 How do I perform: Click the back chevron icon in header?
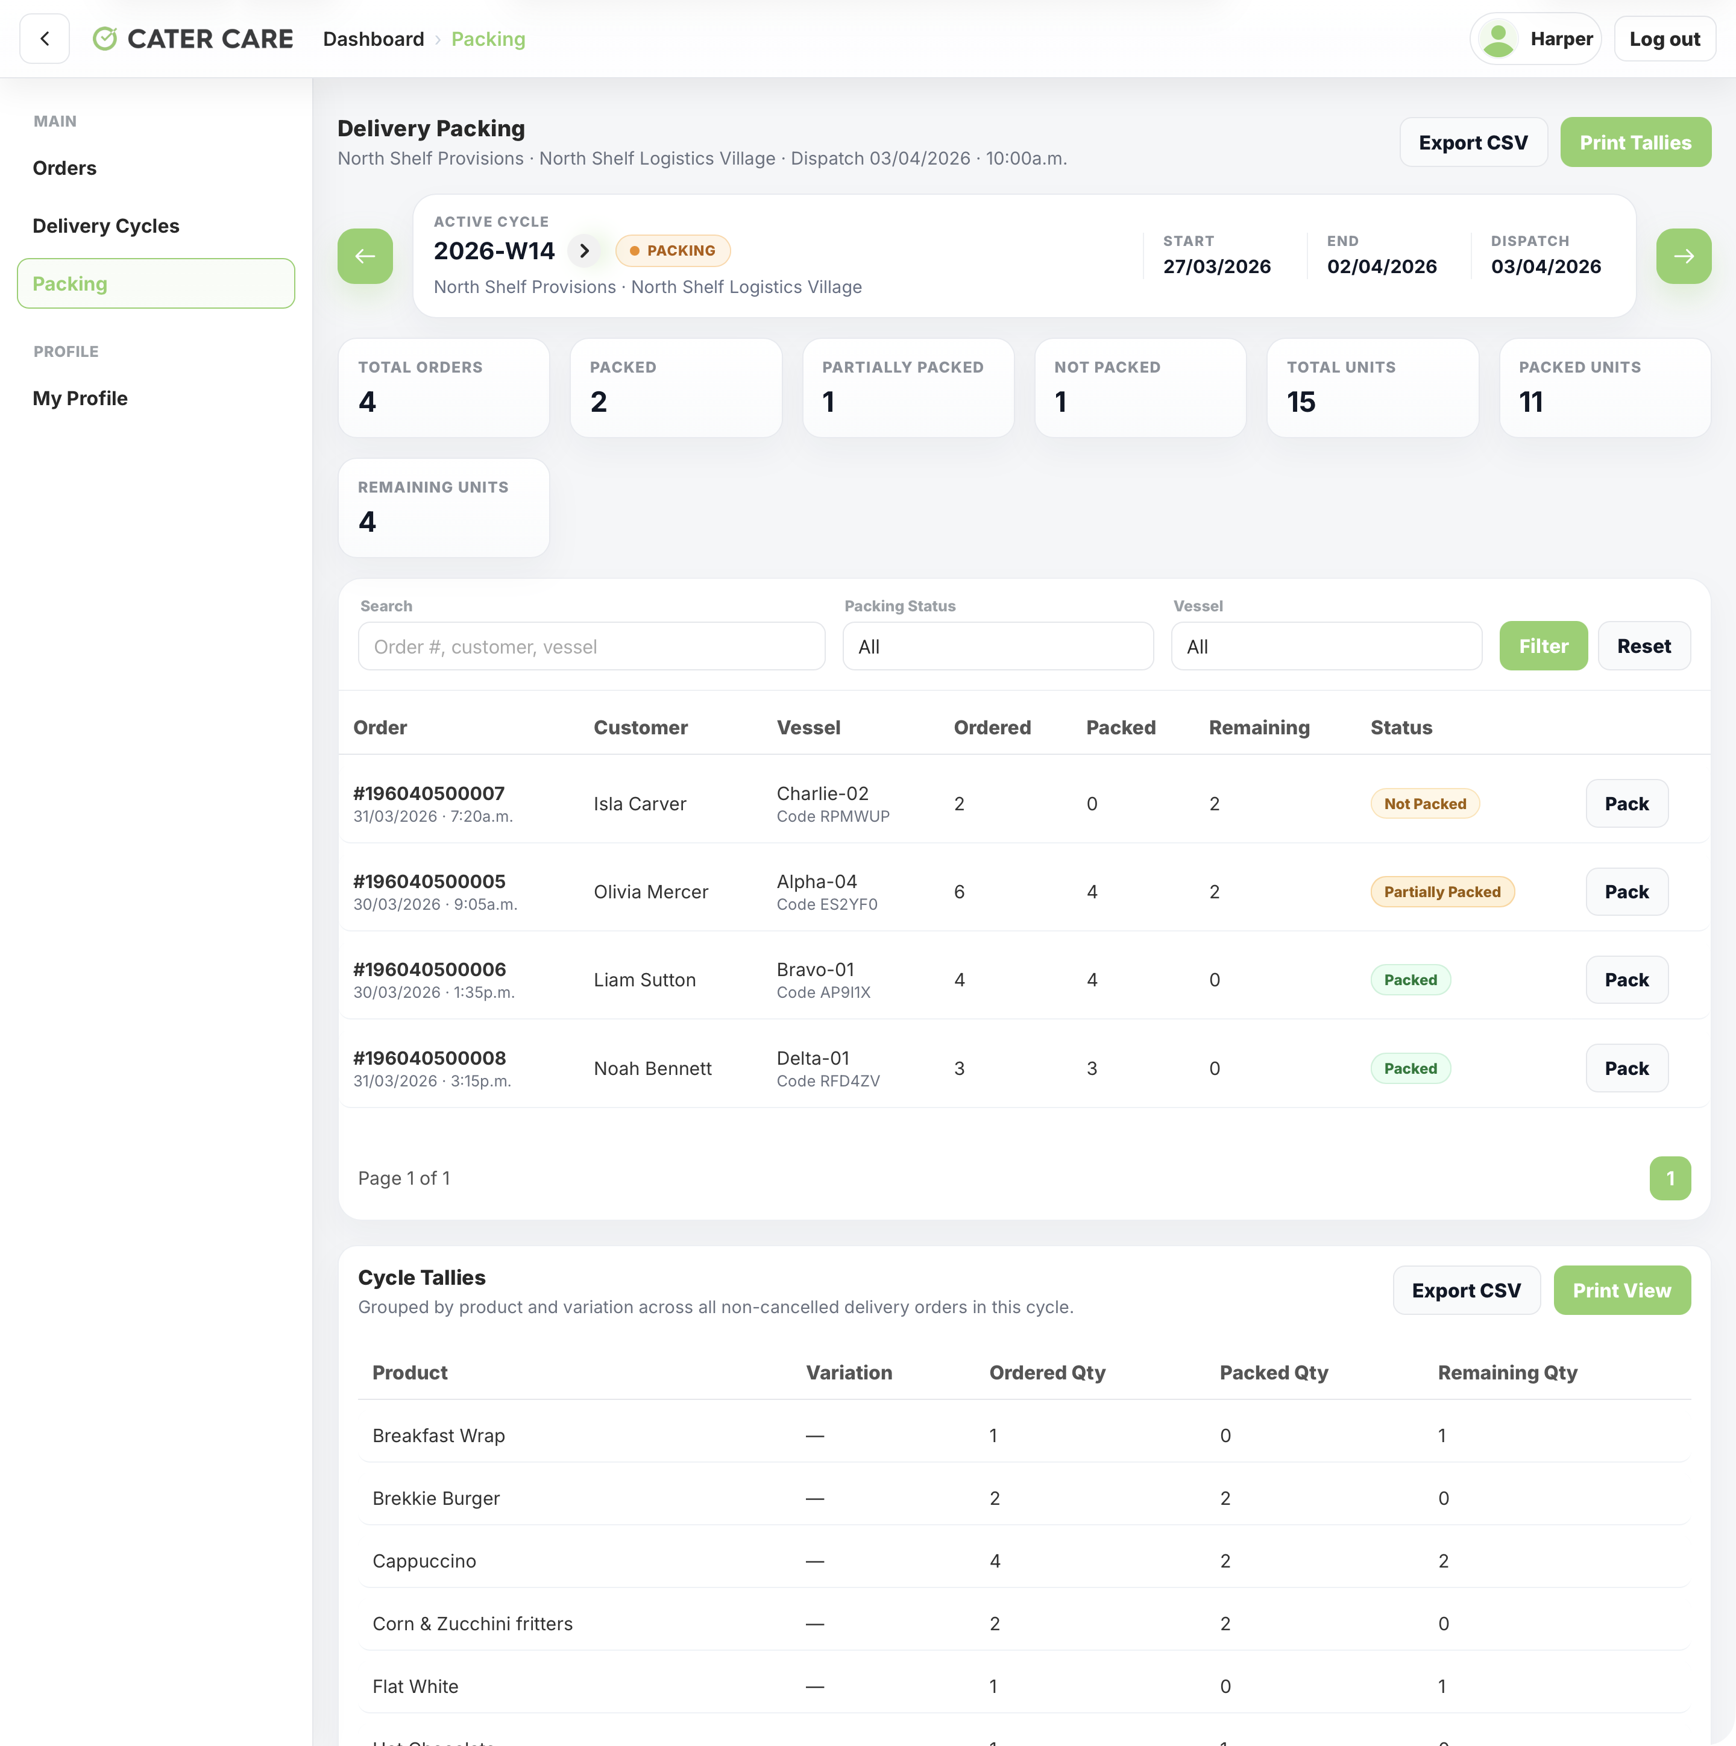click(x=44, y=39)
